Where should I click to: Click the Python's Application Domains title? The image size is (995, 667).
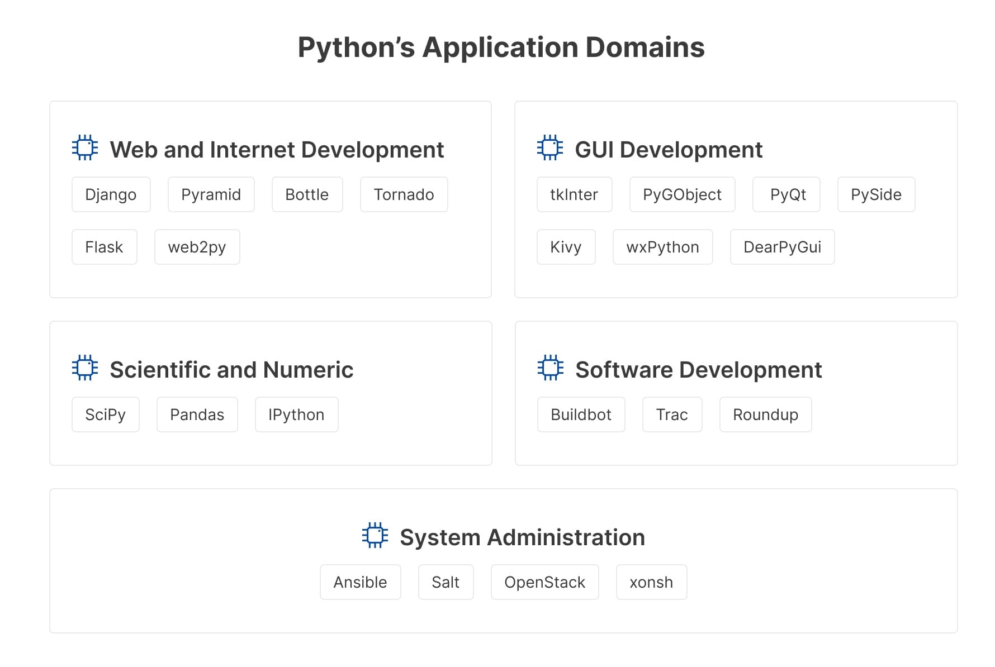click(501, 47)
